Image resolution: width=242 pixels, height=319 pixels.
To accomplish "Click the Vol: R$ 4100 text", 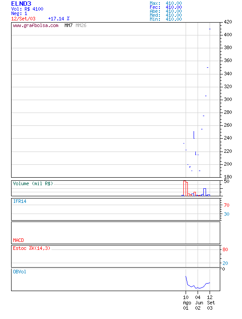I will pyautogui.click(x=27, y=9).
